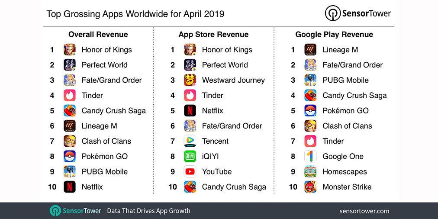Viewport: 438px width, 219px height.
Task: Click the SensorTower logo at top right
Action: (x=358, y=13)
